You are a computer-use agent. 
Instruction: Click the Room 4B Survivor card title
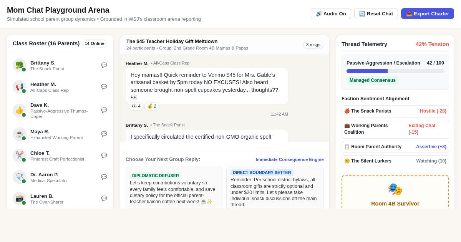(395, 204)
